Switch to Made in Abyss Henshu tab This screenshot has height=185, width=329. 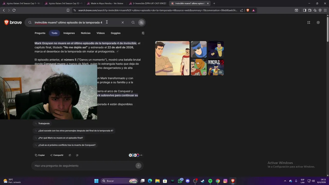point(106,3)
